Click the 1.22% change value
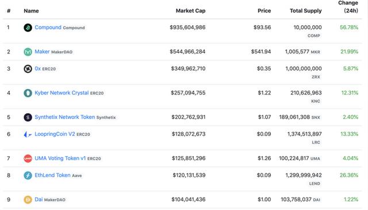 pyautogui.click(x=351, y=200)
